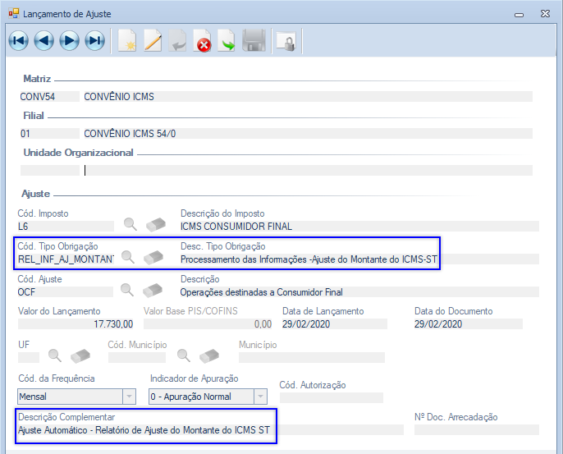This screenshot has height=454, width=563.
Task: Click the empty UF input field
Action: tap(29, 357)
